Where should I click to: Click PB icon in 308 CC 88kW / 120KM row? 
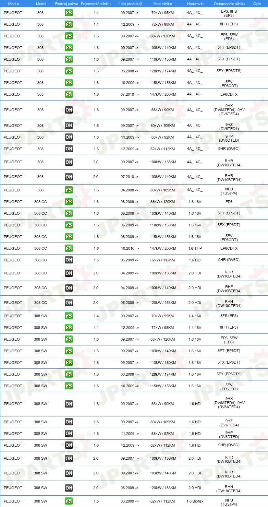(x=69, y=202)
